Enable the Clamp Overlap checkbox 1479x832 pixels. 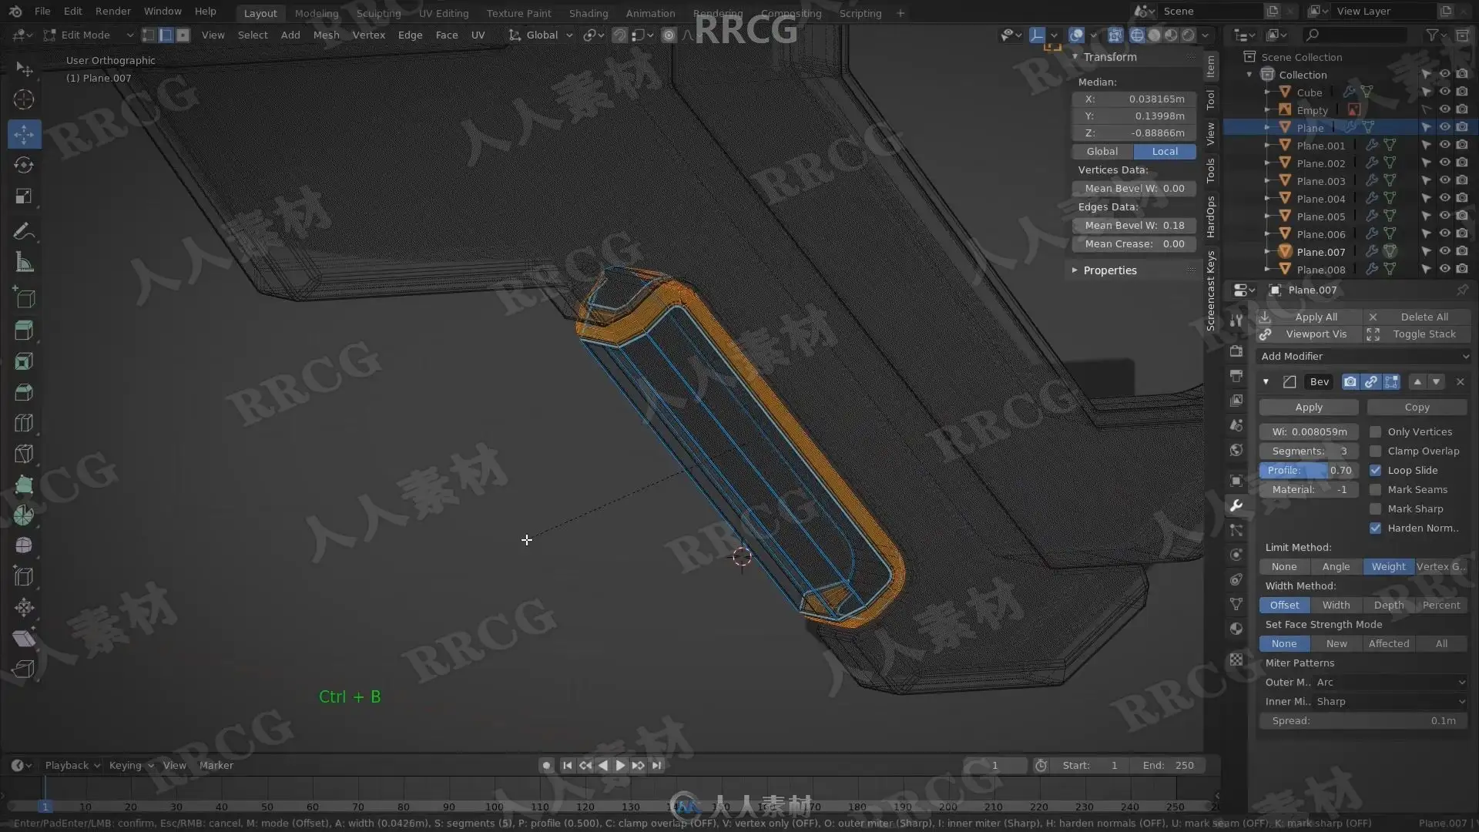1375,451
